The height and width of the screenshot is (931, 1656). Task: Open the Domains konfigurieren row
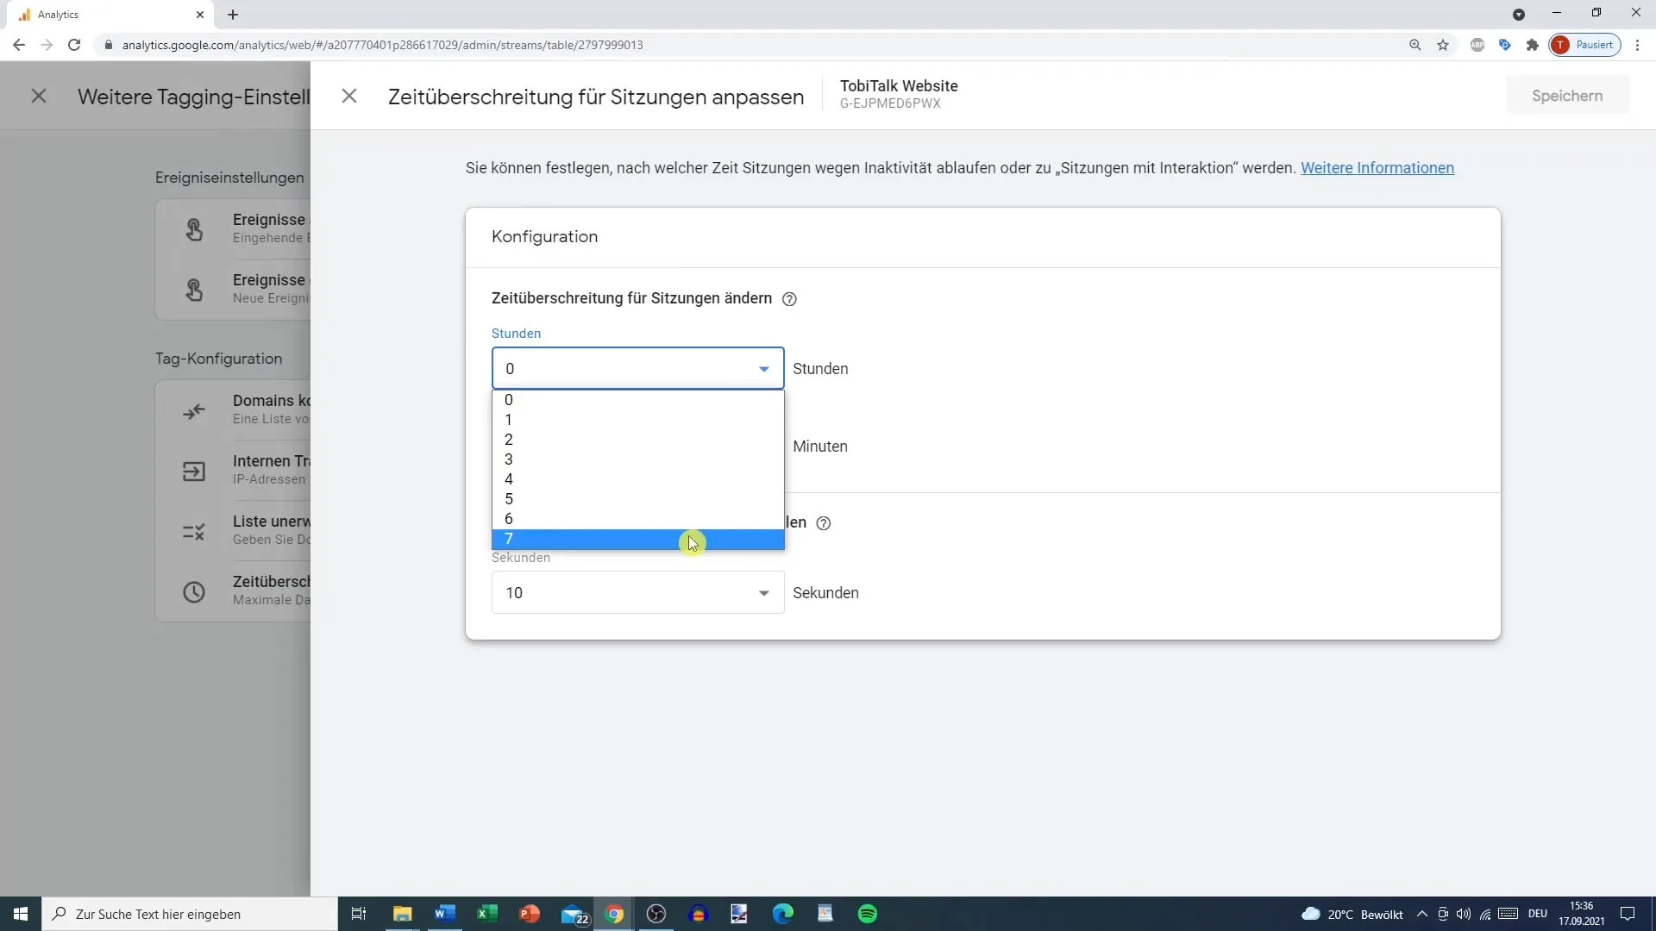point(233,410)
